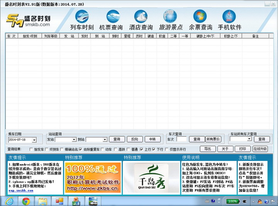This screenshot has height=206, width=278.
Task: Enable the 高铁 checkbox
Action: [x=115, y=149]
